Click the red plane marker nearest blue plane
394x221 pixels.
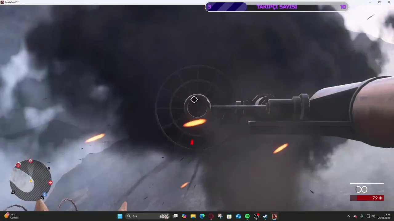pos(50,183)
